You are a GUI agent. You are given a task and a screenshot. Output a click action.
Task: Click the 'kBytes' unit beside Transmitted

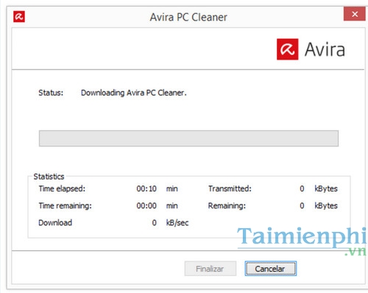click(326, 188)
